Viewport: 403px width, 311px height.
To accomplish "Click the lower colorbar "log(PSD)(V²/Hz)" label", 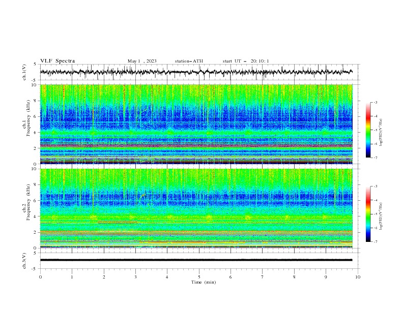I will [x=381, y=216].
